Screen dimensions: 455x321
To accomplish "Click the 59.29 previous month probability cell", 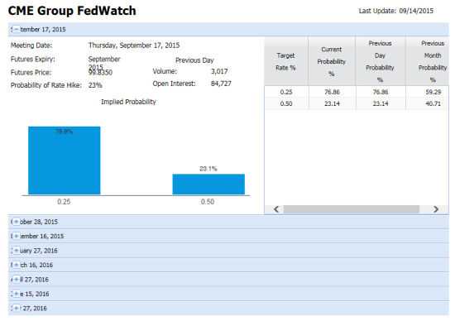I will pyautogui.click(x=433, y=92).
